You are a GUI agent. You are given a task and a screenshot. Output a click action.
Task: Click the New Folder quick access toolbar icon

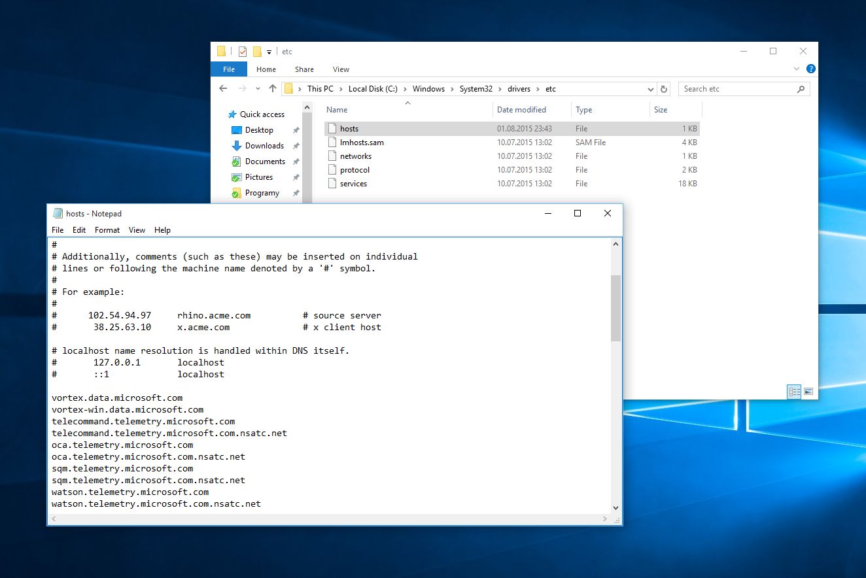[x=257, y=52]
